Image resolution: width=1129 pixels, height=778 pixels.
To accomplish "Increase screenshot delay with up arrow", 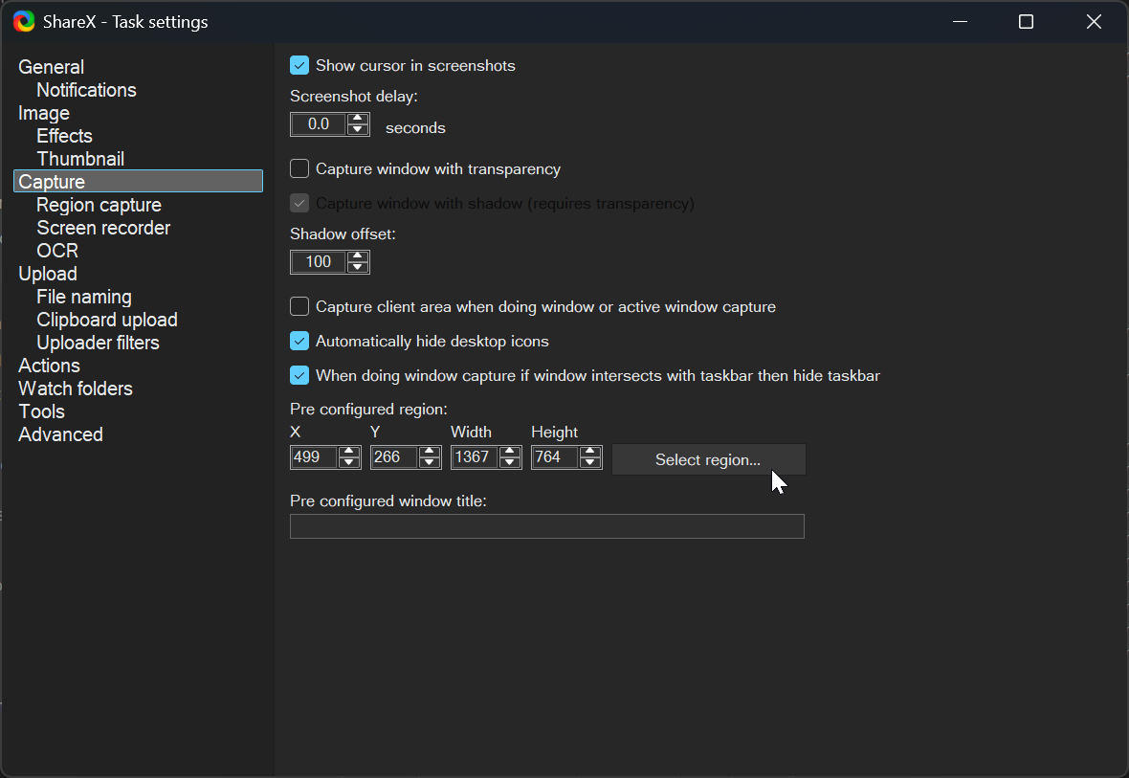I will 358,120.
